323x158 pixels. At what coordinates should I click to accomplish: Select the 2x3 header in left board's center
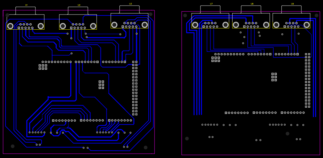[x=101, y=85]
